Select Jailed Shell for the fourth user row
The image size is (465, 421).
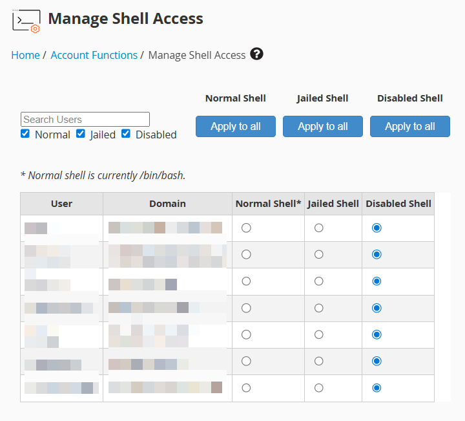pos(319,308)
